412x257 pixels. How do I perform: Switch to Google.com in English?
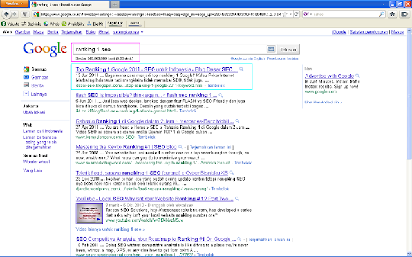pos(248,58)
